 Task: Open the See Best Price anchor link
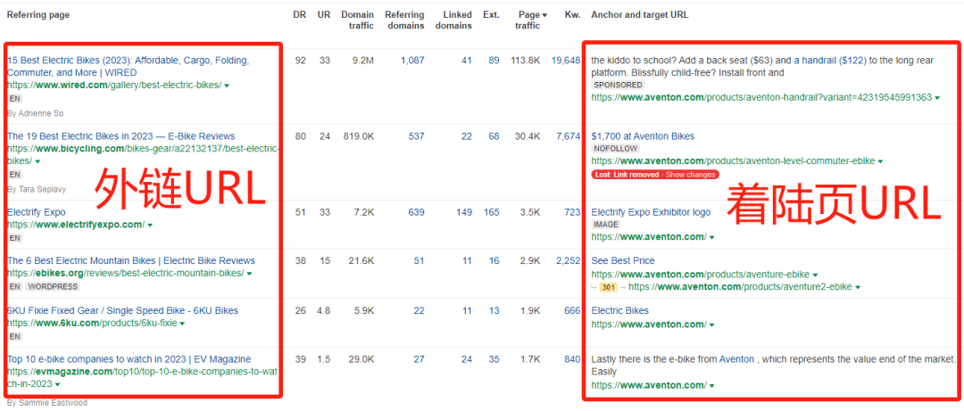coord(623,260)
